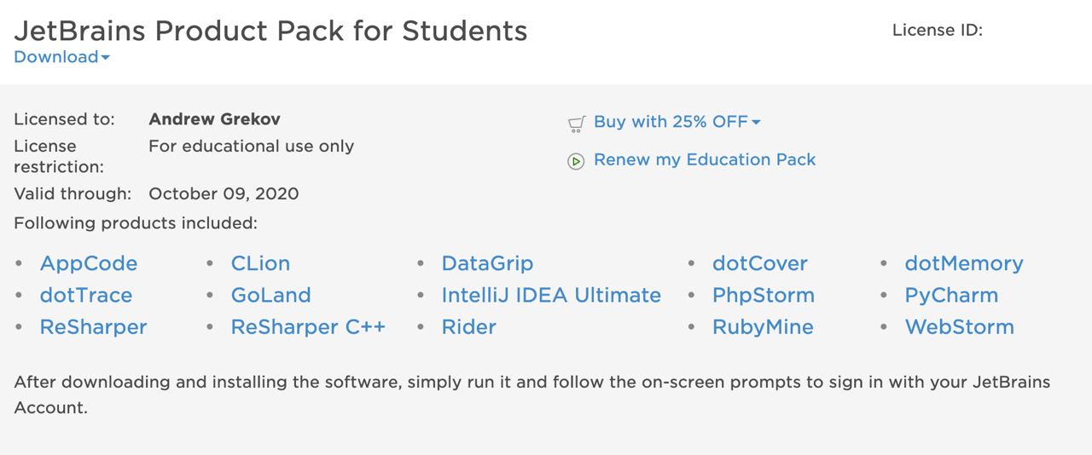The image size is (1092, 455).
Task: Go to the PhpStorm link
Action: click(x=764, y=295)
